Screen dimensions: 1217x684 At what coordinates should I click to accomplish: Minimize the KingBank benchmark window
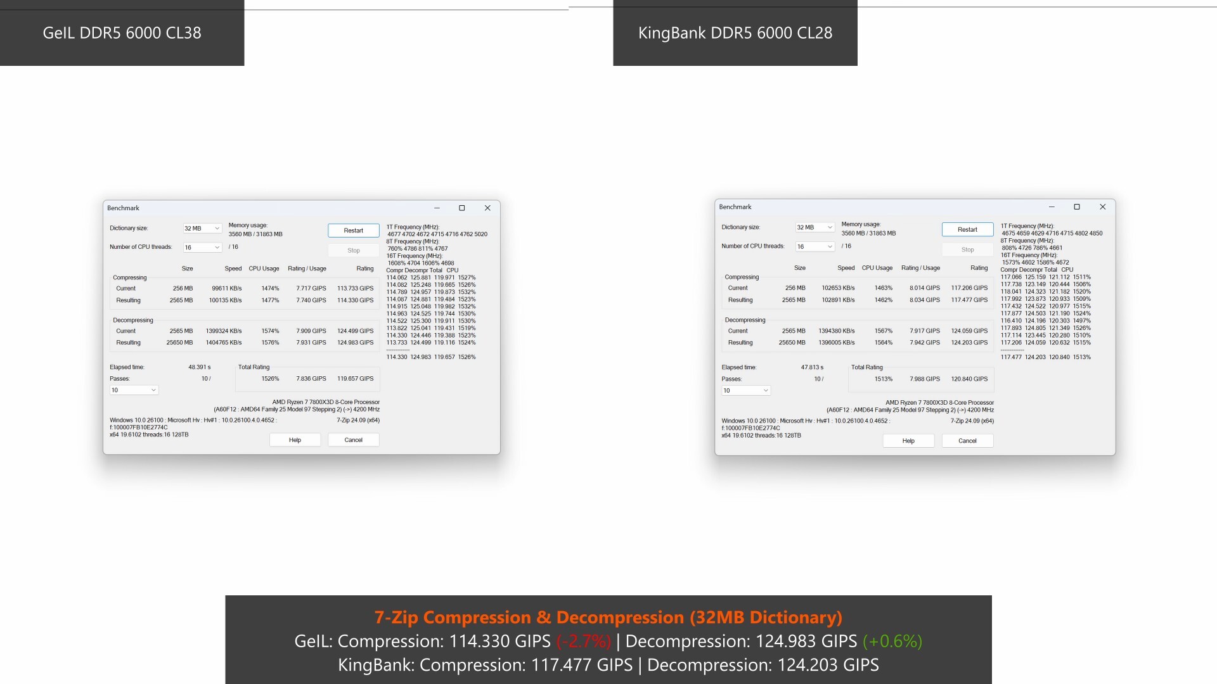[1052, 207]
